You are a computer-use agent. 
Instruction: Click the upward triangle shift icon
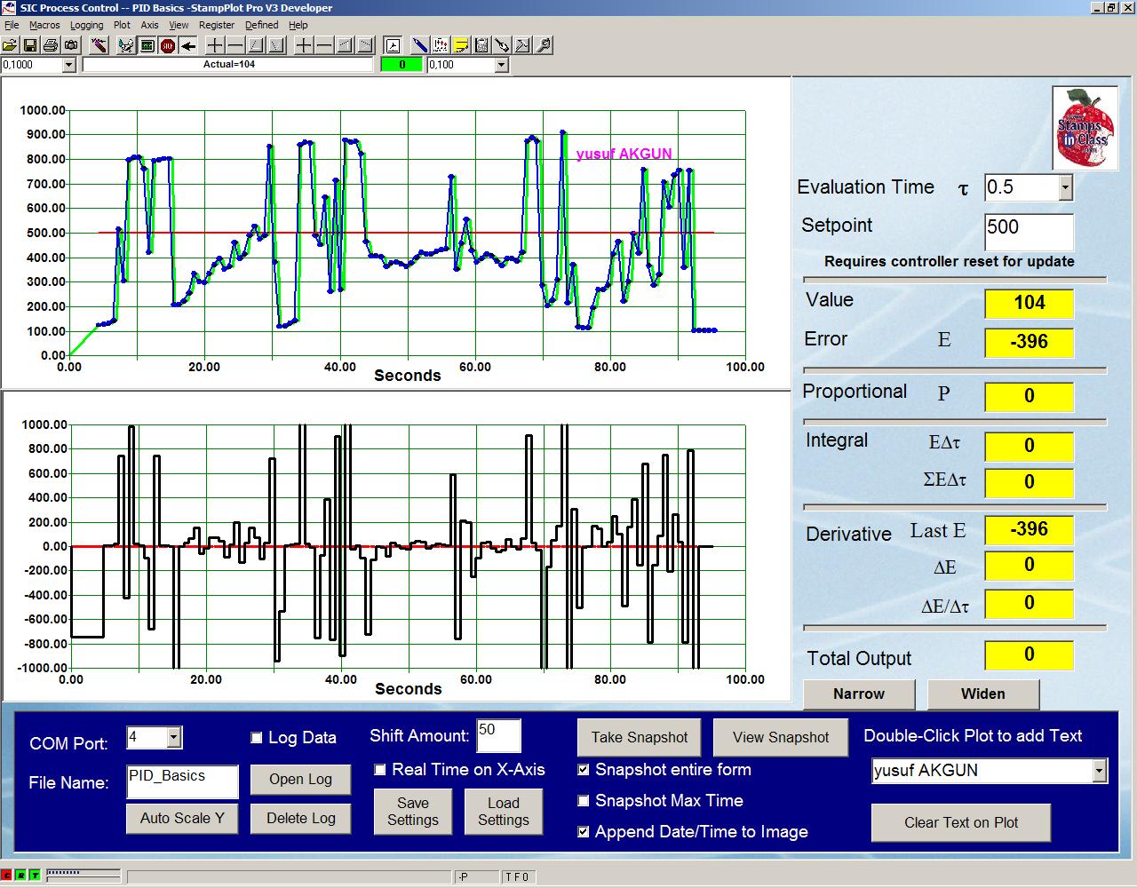coord(256,44)
